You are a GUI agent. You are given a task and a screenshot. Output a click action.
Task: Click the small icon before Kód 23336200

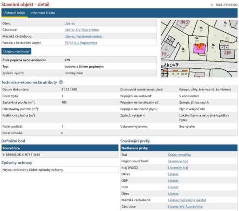pyautogui.click(x=212, y=5)
